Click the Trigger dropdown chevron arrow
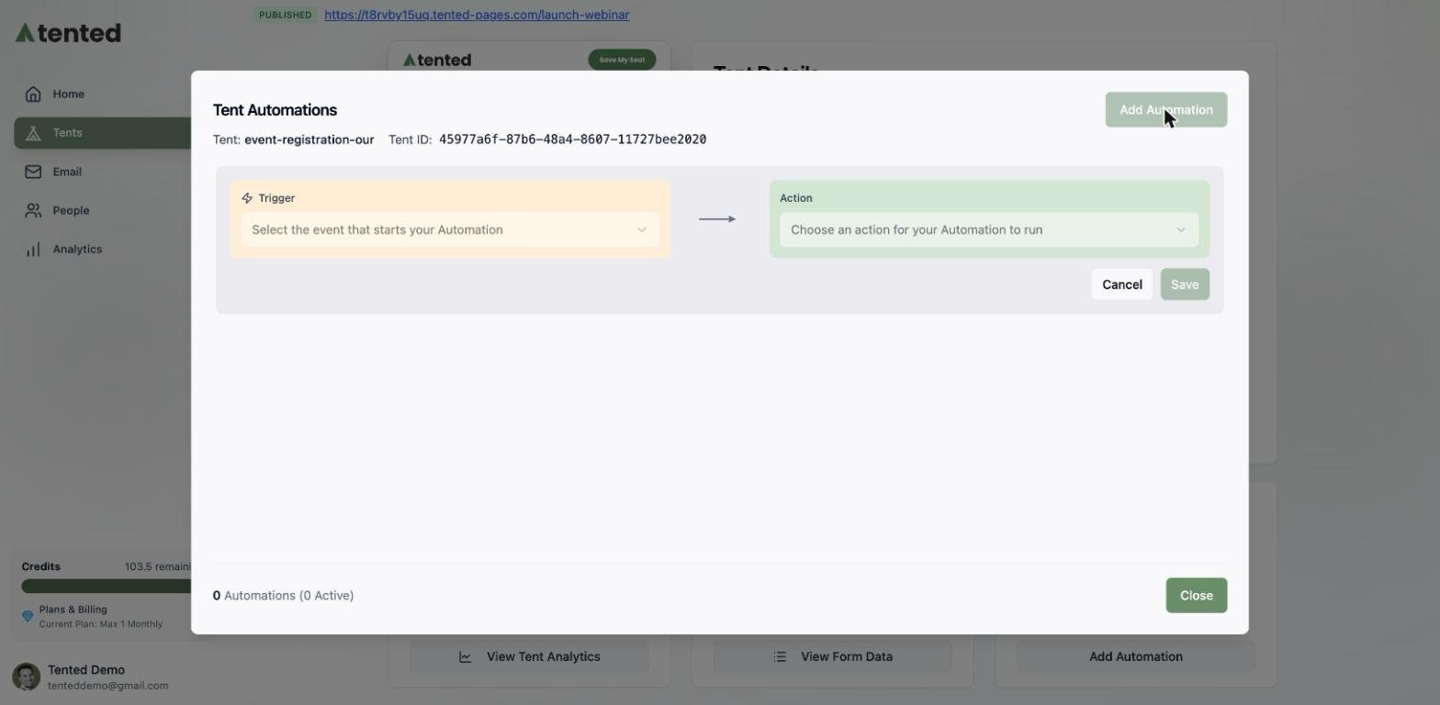Screen dimensions: 1440x705 pos(642,229)
